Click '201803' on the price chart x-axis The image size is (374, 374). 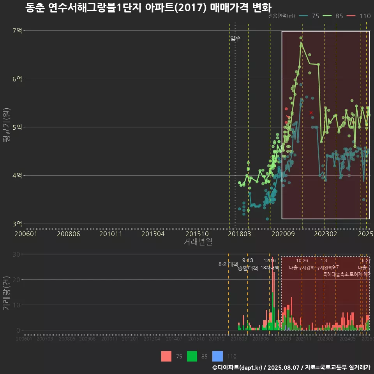click(x=240, y=234)
